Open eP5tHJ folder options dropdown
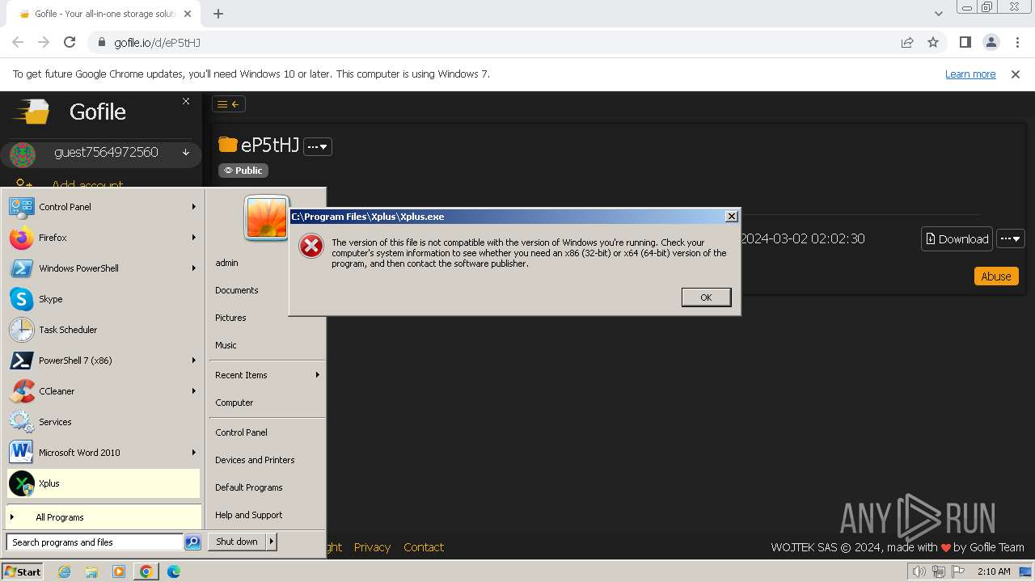This screenshot has width=1035, height=582. point(318,146)
